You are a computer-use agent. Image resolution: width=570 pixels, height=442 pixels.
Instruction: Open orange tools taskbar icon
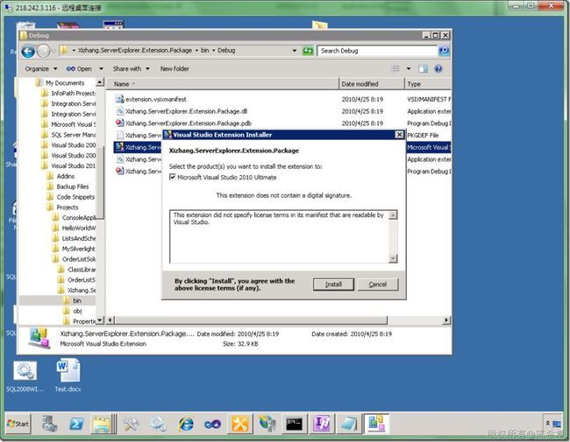point(239,424)
